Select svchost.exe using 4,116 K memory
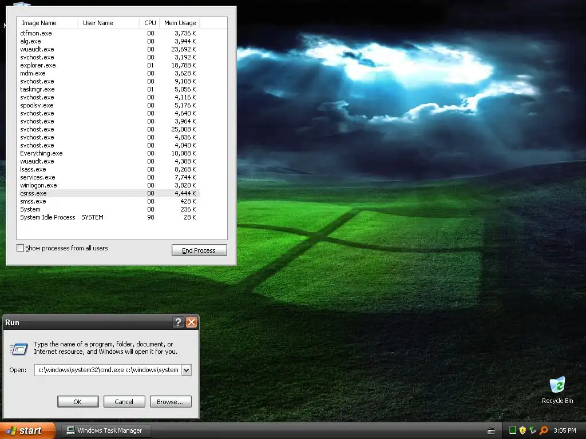586x439 pixels. 109,97
